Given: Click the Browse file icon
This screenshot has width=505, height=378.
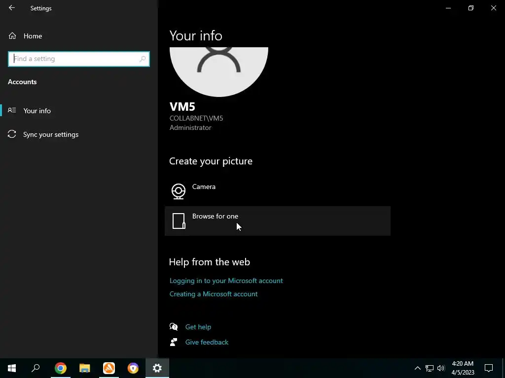Looking at the screenshot, I should (179, 221).
